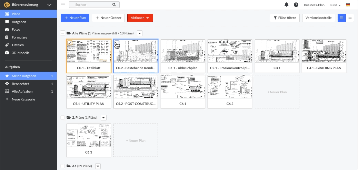The height and width of the screenshot is (170, 358).
Task: Open Pläne in the sidebar
Action: pos(28,14)
